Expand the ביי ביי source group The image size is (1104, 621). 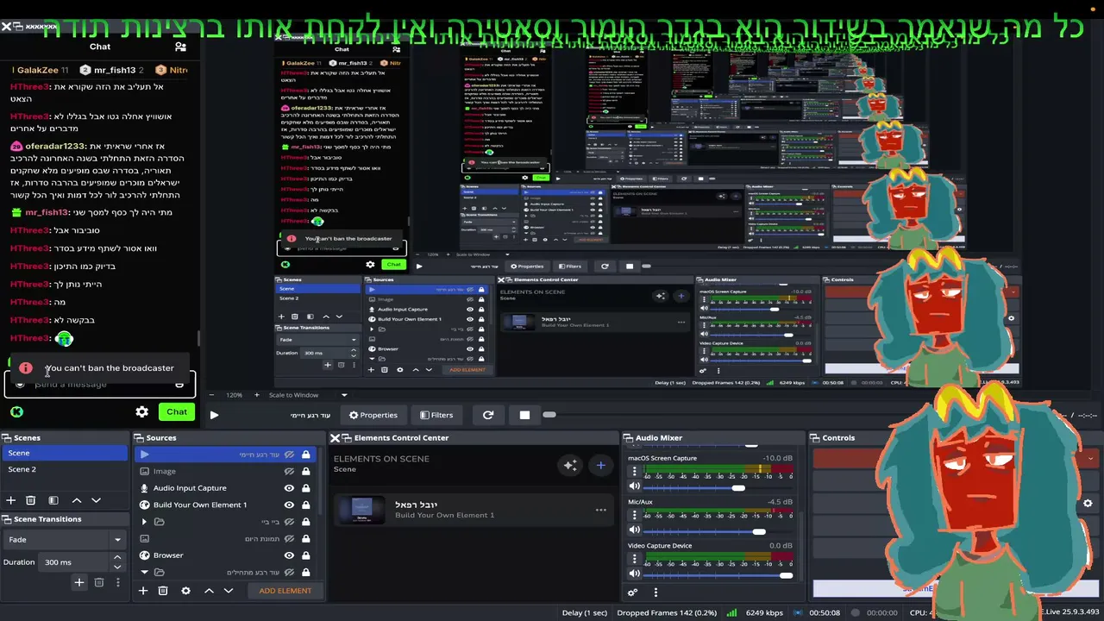coord(144,522)
